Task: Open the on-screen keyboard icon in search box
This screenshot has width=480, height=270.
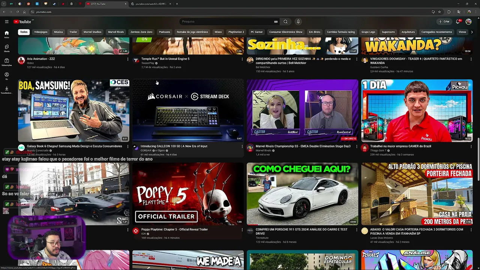Action: (276, 21)
